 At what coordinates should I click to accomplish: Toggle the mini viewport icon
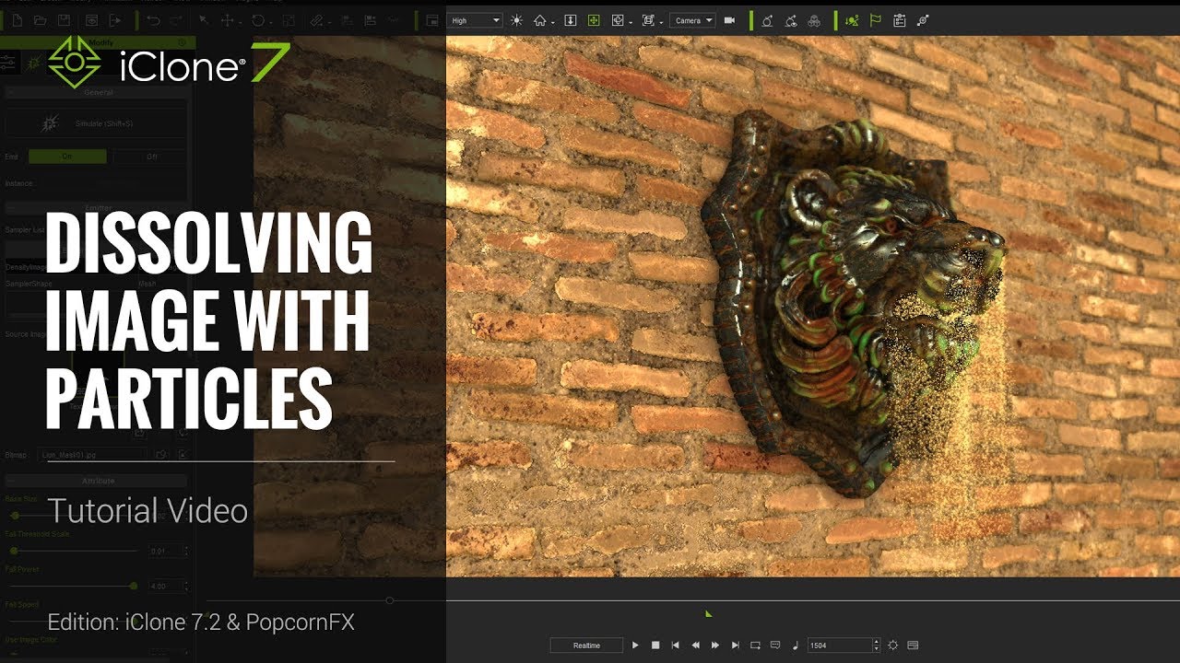click(431, 20)
